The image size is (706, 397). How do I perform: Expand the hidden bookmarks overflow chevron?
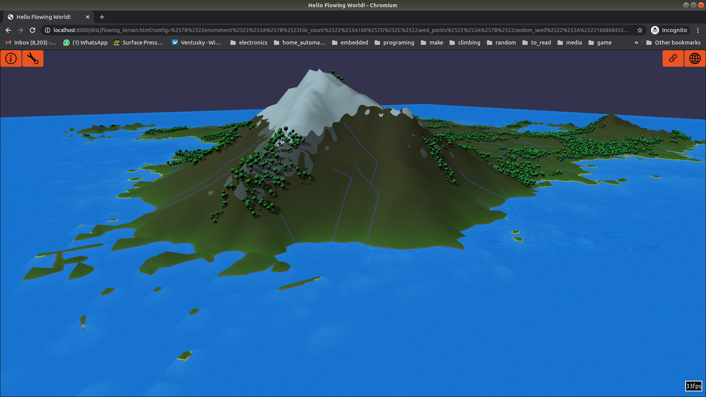coord(636,43)
